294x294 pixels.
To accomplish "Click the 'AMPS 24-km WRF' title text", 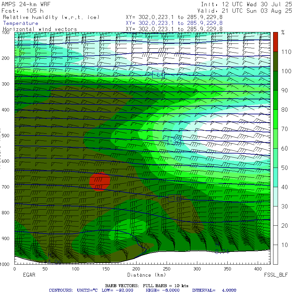I will point(26,4).
